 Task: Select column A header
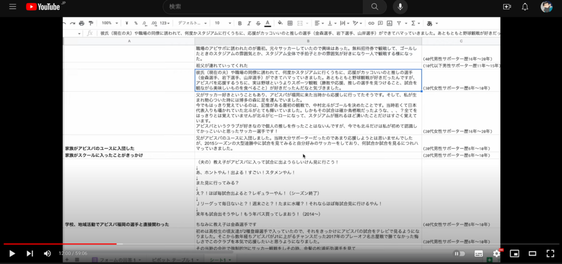(129, 41)
